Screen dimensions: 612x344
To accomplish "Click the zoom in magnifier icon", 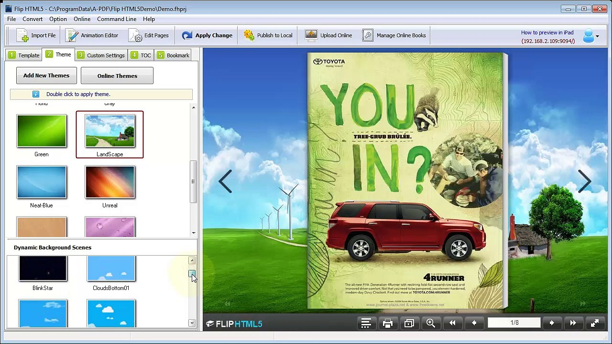I will click(x=431, y=323).
